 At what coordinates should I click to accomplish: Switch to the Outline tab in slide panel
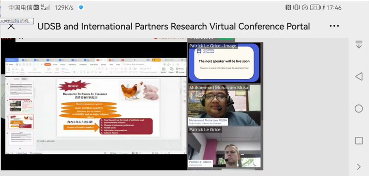(17, 79)
